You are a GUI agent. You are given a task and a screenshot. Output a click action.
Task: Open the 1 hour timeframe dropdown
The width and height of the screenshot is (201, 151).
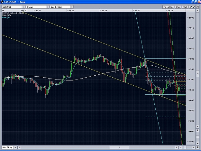48,7
